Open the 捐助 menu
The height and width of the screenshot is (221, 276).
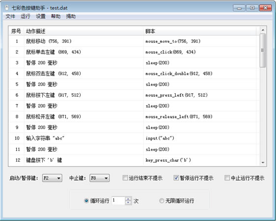[x=71, y=16]
